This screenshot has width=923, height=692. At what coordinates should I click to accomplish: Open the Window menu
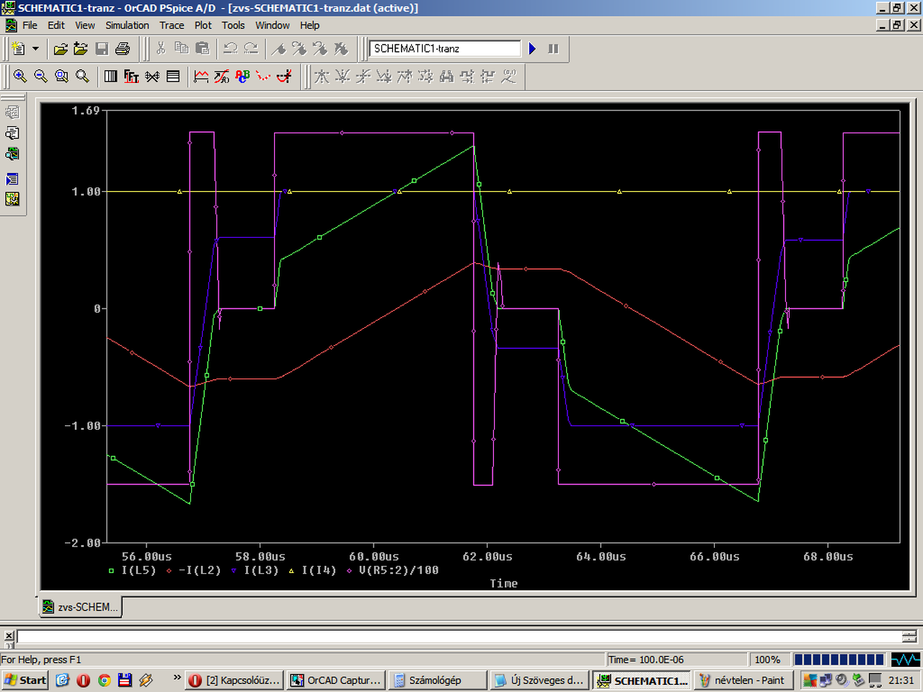coord(273,25)
